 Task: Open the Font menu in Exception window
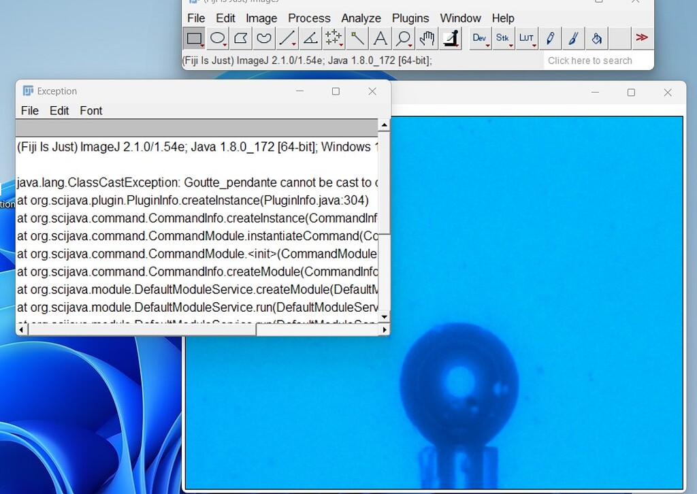click(x=91, y=110)
